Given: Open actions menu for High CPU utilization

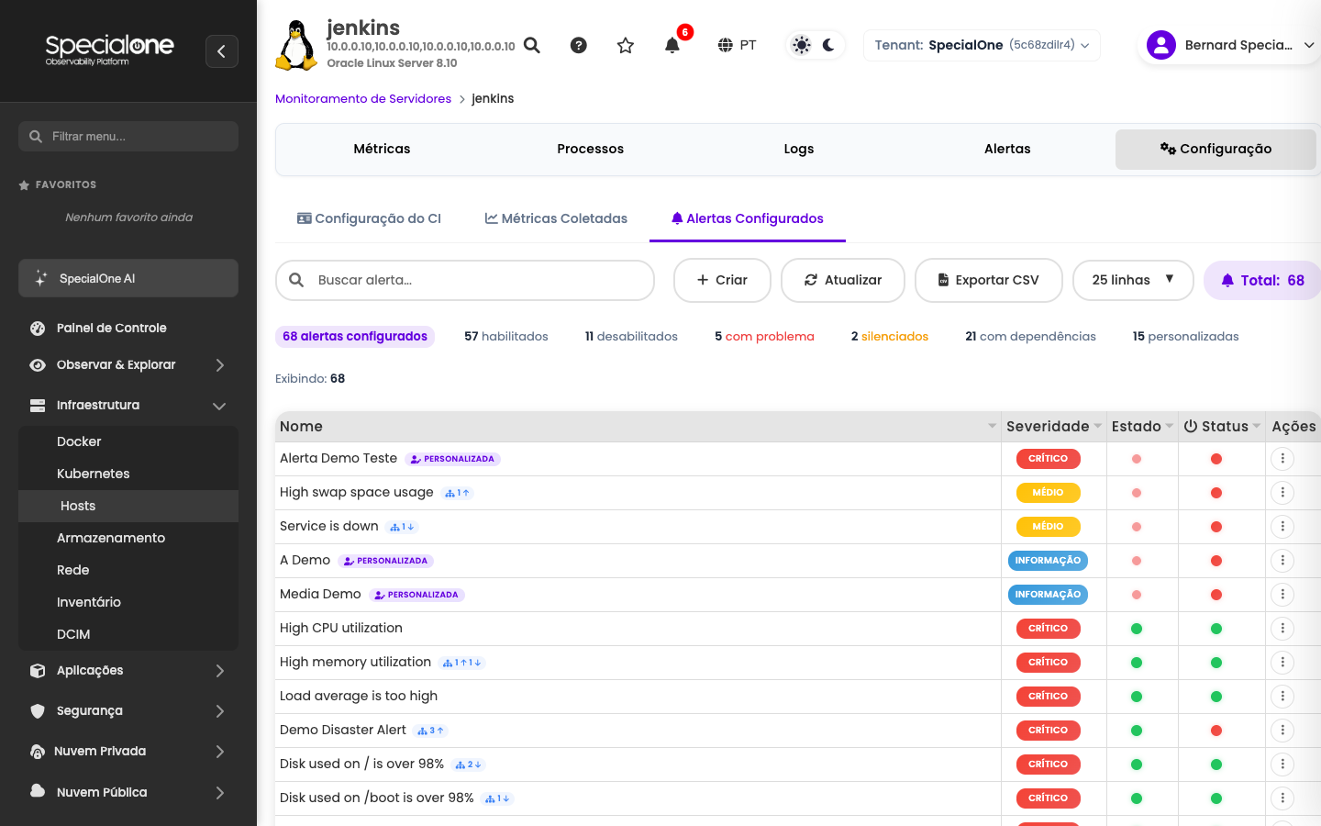Looking at the screenshot, I should pyautogui.click(x=1282, y=629).
